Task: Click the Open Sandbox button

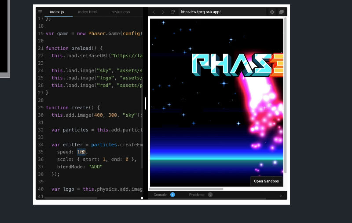Action: [x=267, y=181]
